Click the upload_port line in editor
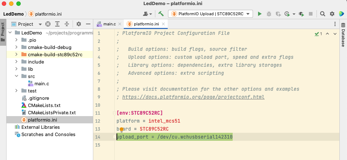 pyautogui.click(x=174, y=137)
